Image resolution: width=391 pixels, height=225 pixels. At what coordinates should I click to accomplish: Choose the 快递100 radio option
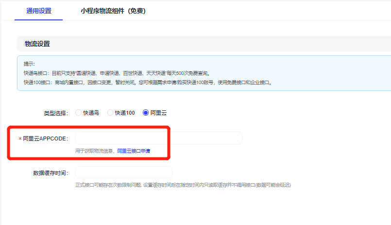[110, 113]
